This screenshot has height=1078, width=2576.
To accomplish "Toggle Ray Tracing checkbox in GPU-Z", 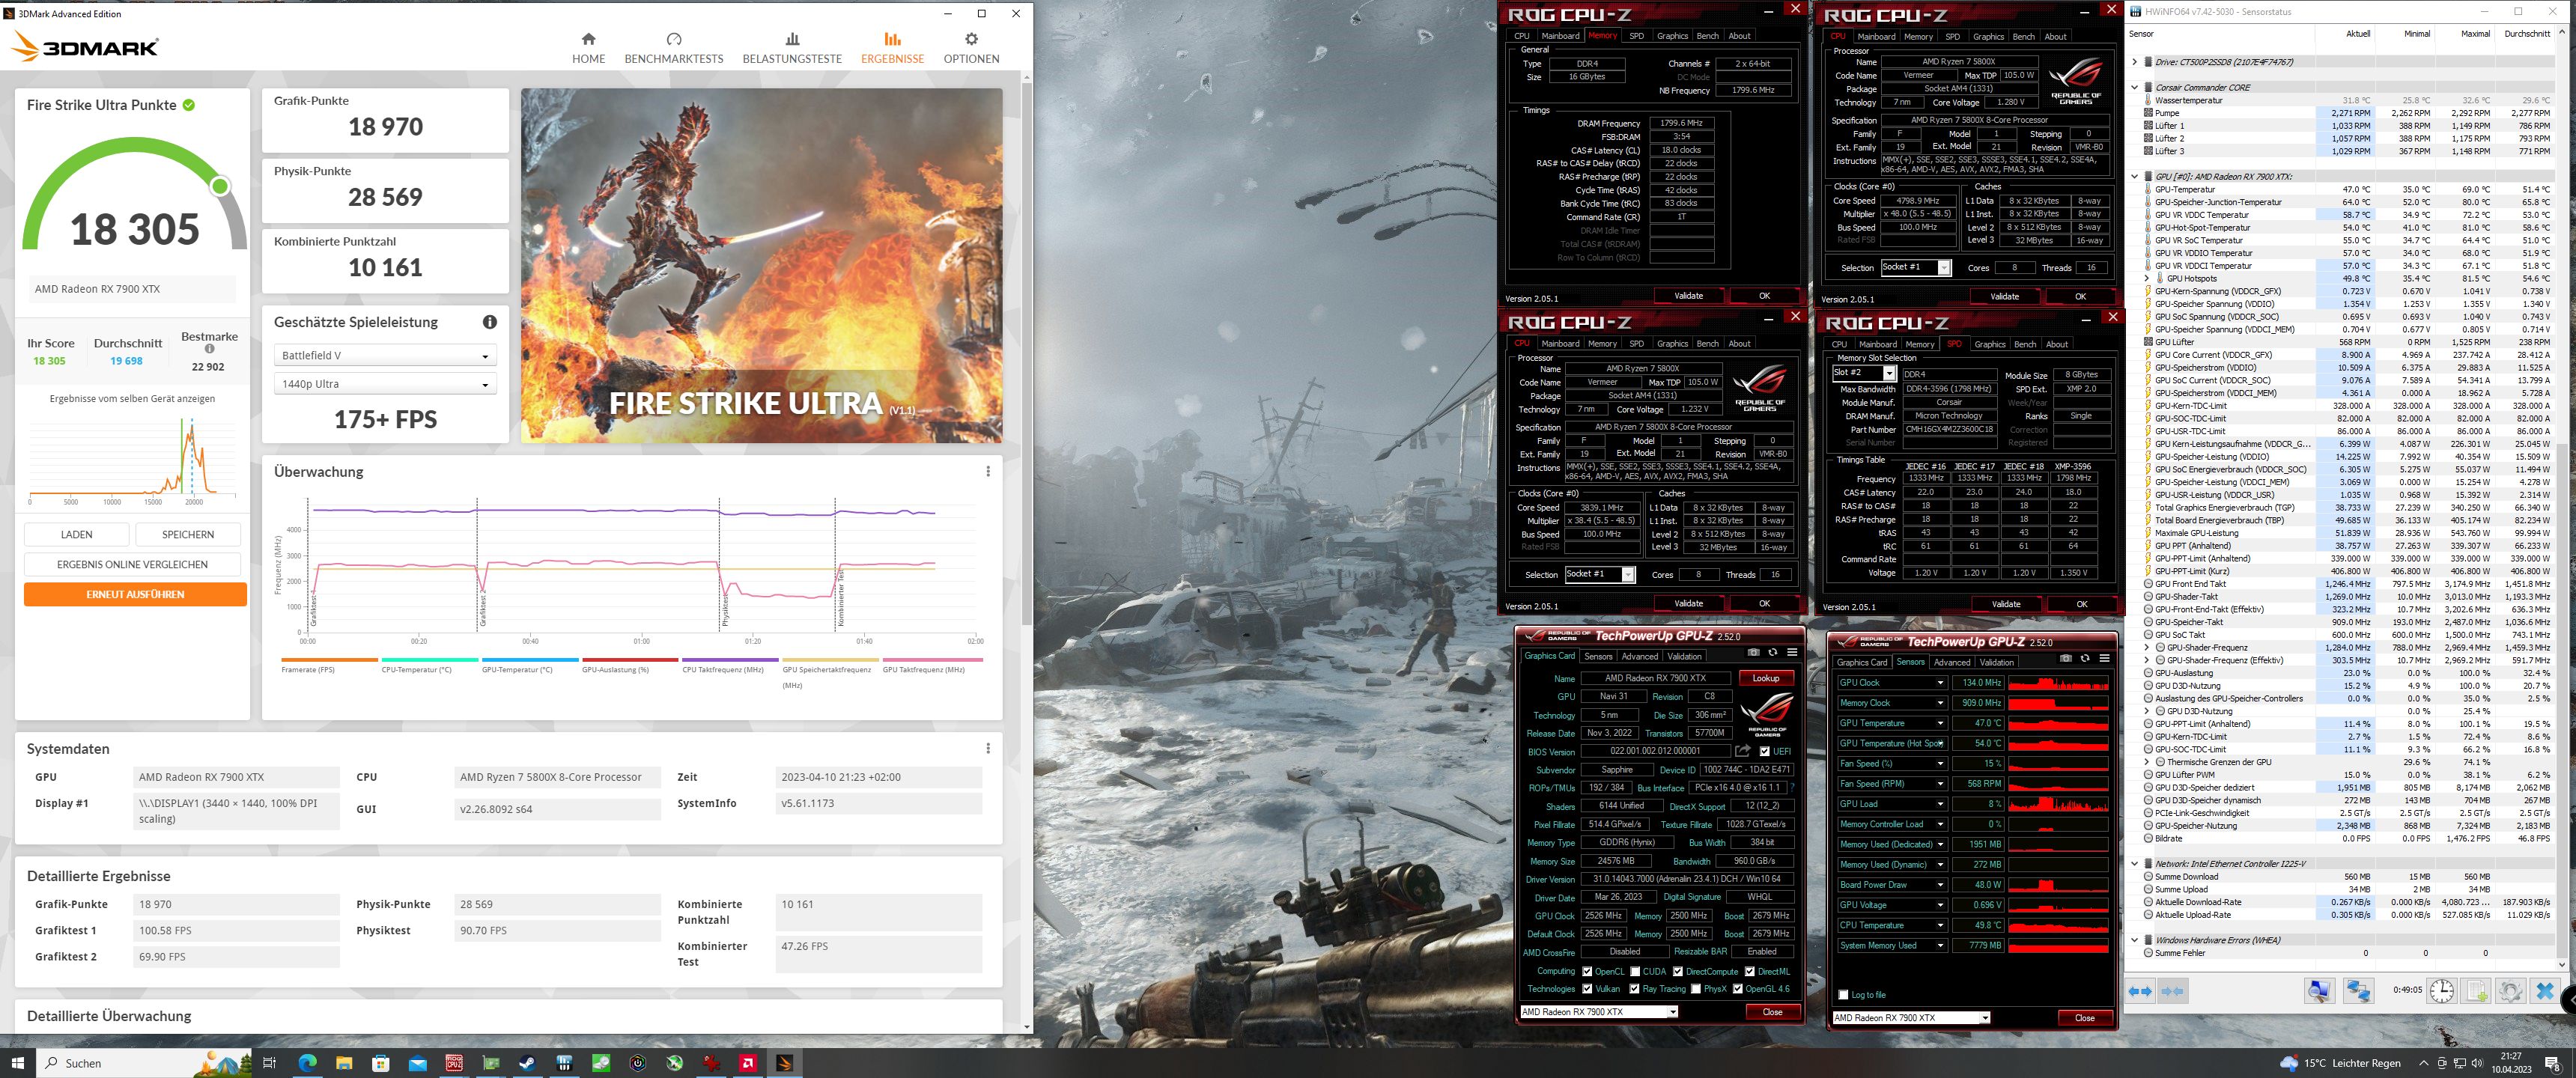I will 1635,988.
